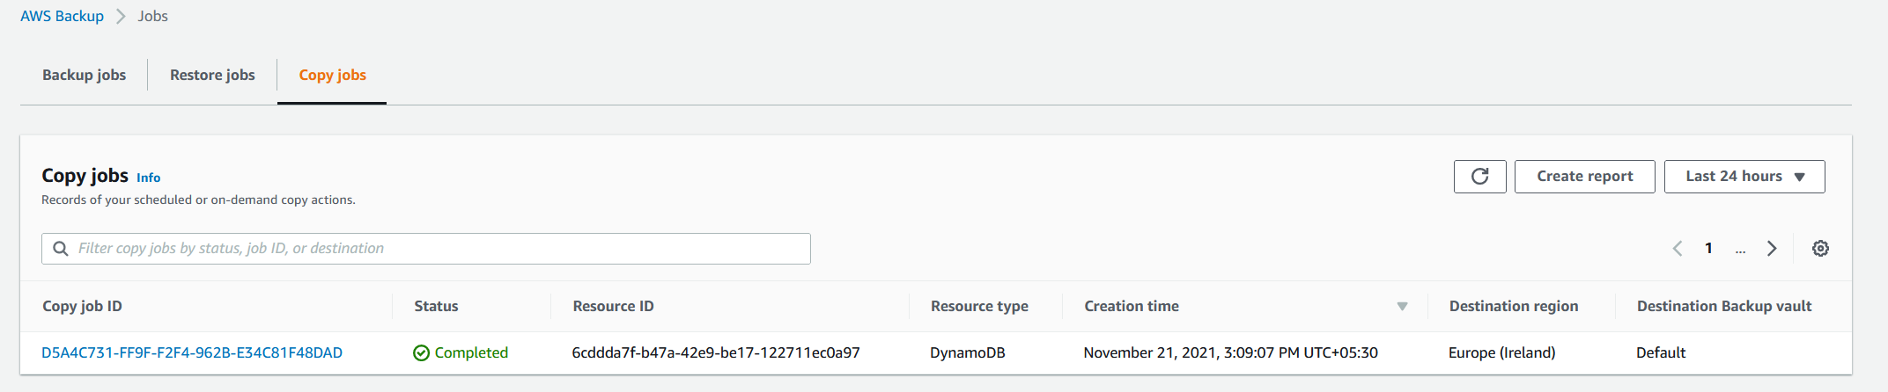Switch to the Restore jobs tab

212,75
